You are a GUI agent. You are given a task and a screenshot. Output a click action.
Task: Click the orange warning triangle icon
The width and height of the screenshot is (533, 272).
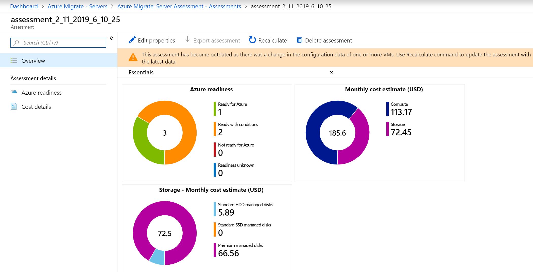click(x=133, y=57)
